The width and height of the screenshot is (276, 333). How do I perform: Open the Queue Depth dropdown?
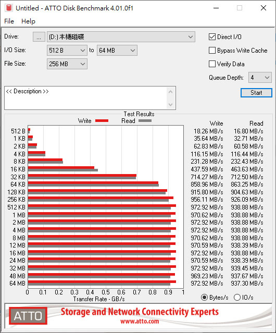tap(260, 78)
